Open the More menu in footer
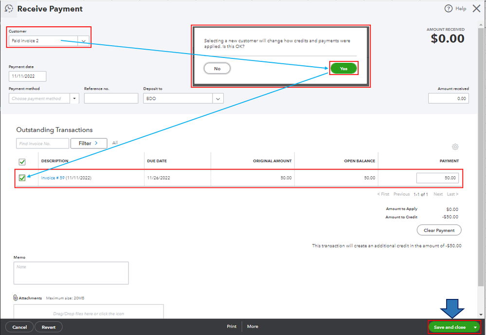Viewport: 486px width, 335px height. [x=252, y=326]
